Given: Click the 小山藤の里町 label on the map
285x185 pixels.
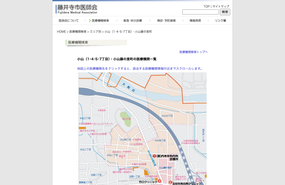Looking at the screenshot, I should pyautogui.click(x=165, y=168).
